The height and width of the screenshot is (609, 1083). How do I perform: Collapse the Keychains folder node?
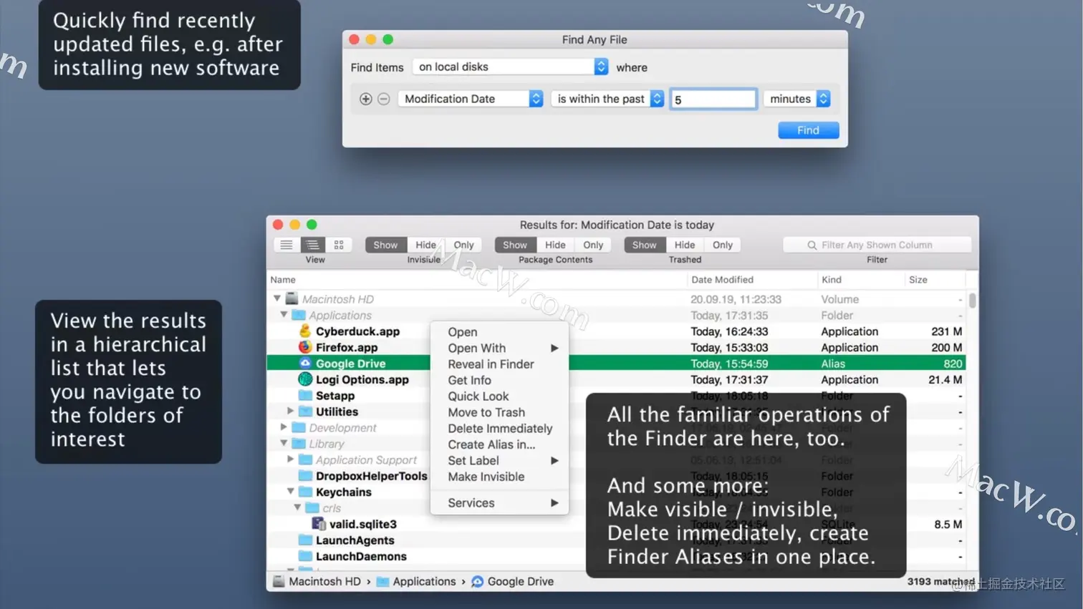[x=291, y=492]
